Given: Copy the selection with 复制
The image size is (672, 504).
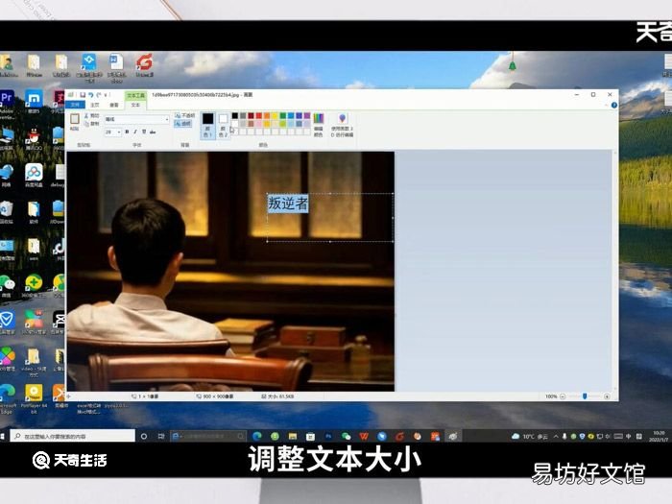Looking at the screenshot, I should pos(92,124).
